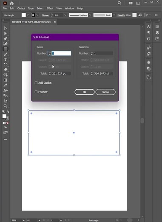Screen dimensions: 162x222
Task: Open the artboard number dropdown
Action: pos(61,220)
